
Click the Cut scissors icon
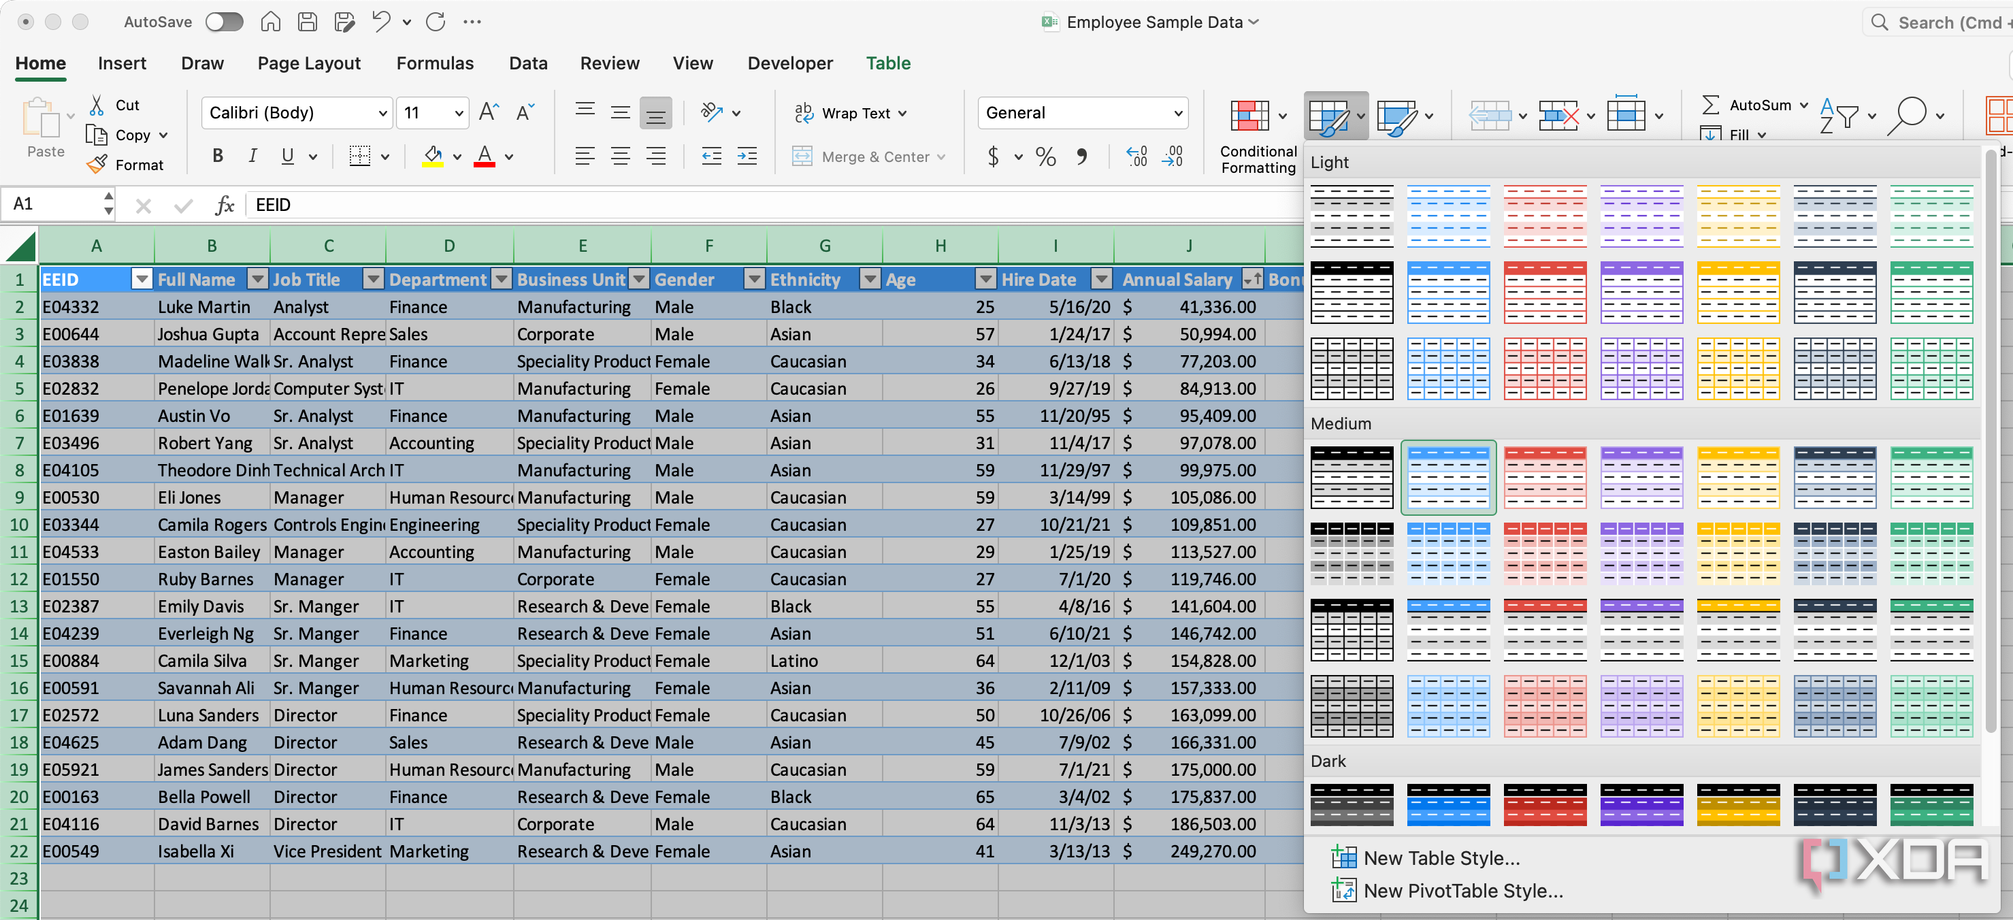(97, 105)
